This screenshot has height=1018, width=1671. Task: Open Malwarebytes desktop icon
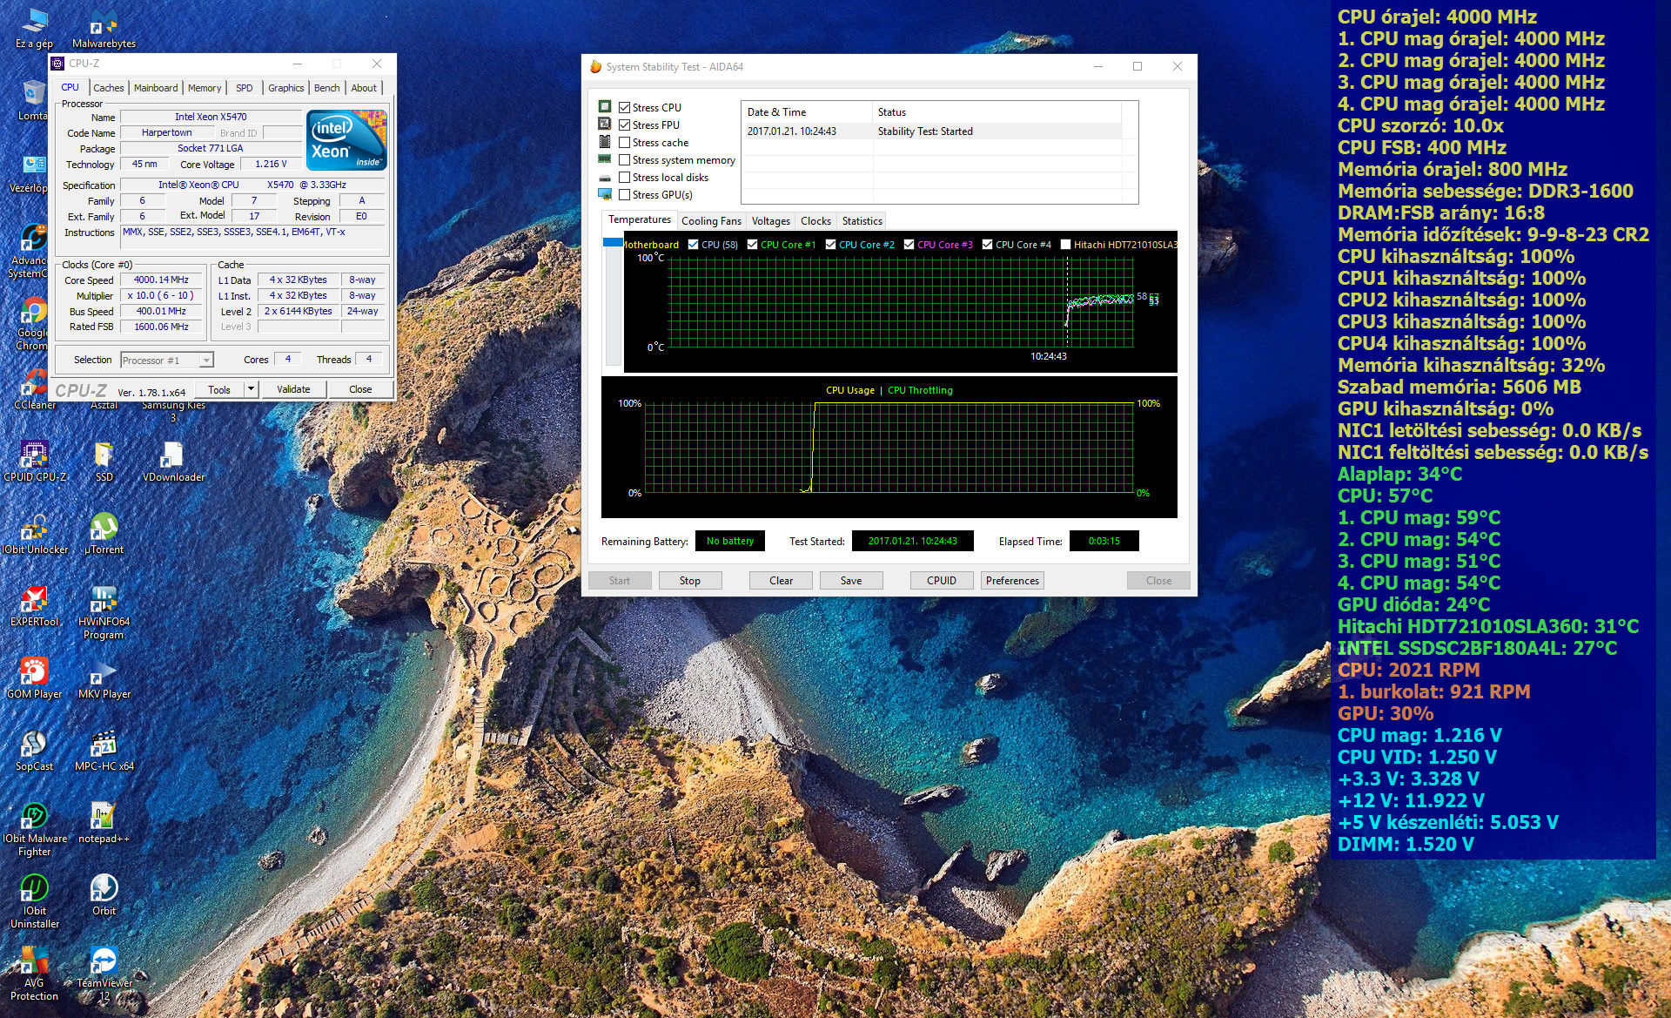pos(103,26)
